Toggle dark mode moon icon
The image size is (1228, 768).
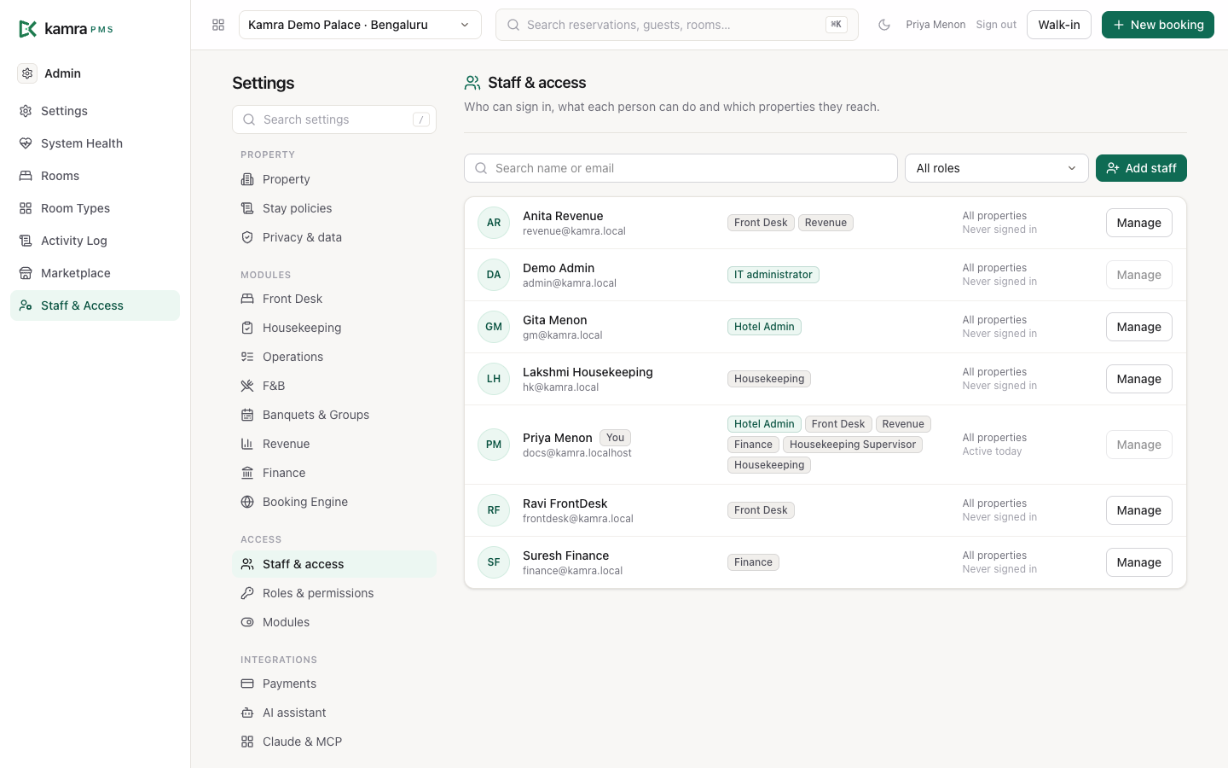coord(884,25)
